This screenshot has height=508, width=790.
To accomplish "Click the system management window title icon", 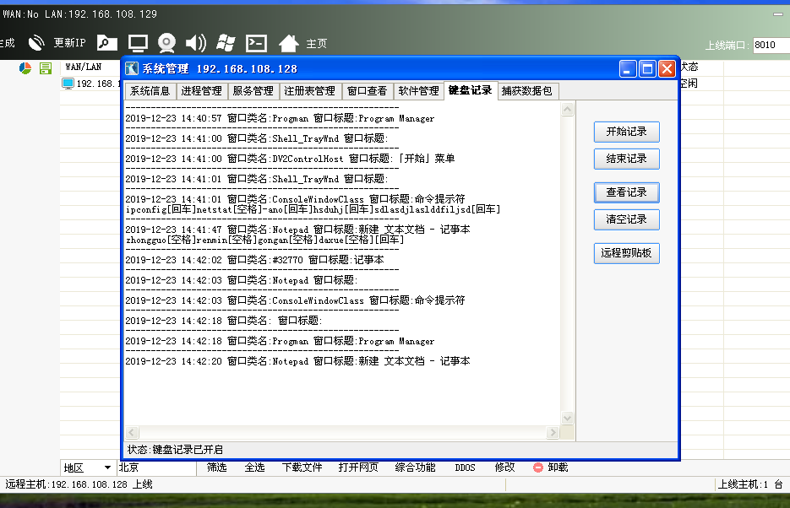I will (x=132, y=68).
